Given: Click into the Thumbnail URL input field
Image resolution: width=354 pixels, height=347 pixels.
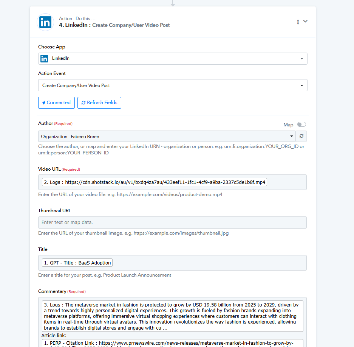Looking at the screenshot, I should 172,223.
